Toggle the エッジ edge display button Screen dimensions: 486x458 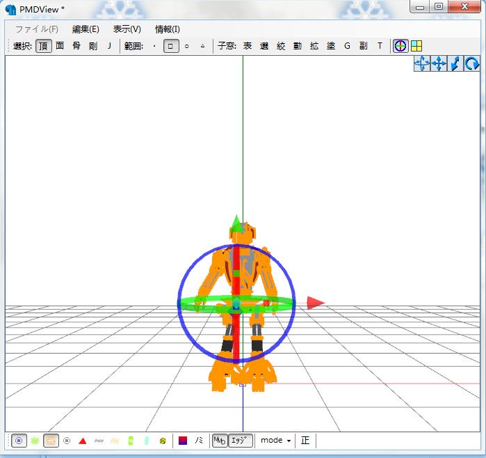[x=241, y=441]
